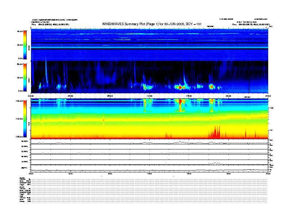
Task: Click the RAD2 status header in the bottom table
Action: (22, 178)
